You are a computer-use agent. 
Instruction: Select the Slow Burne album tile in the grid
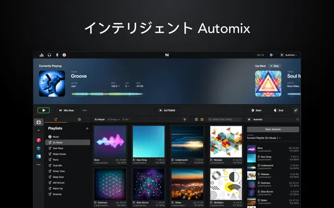149,188
